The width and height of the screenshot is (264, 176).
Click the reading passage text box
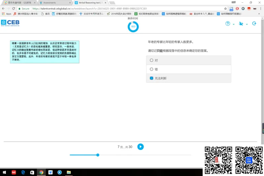coord(45,52)
